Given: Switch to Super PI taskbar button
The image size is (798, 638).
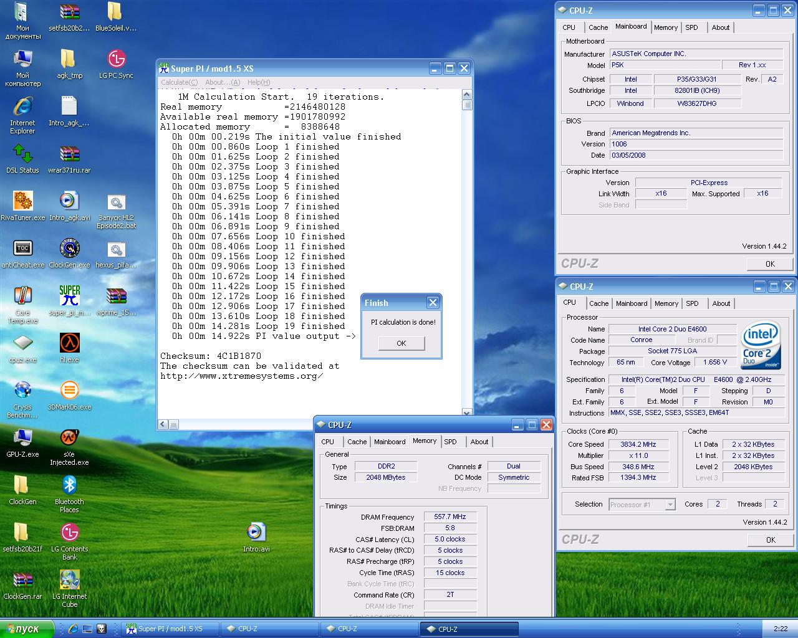Looking at the screenshot, I should coord(170,629).
